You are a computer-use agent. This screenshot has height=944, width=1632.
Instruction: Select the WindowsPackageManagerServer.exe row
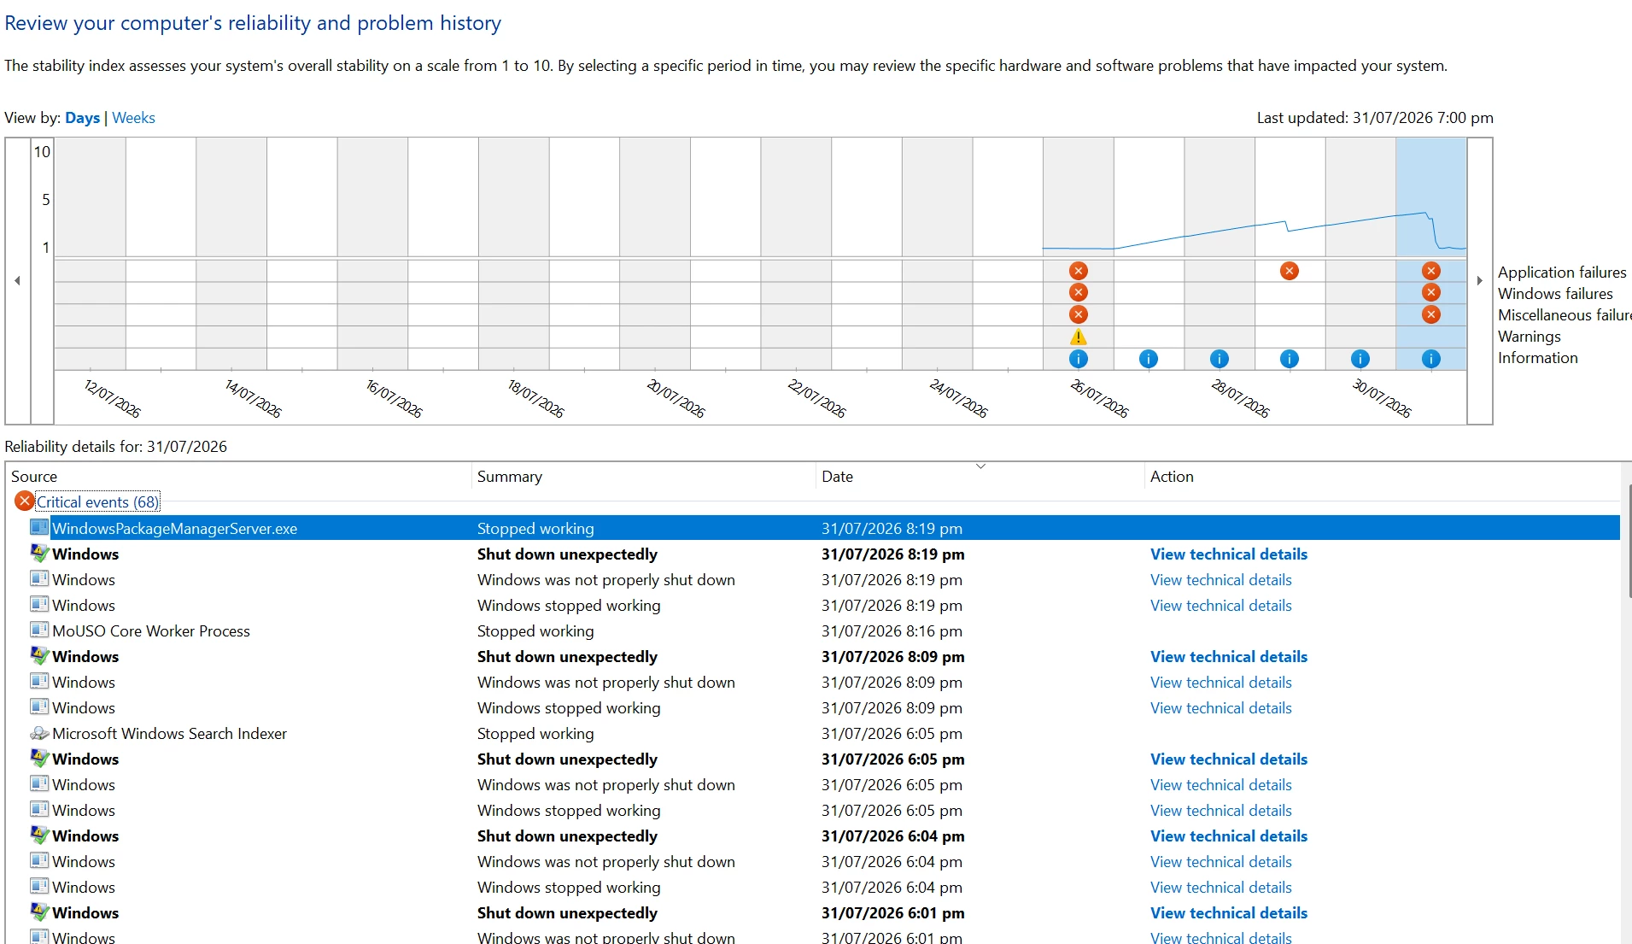click(824, 528)
